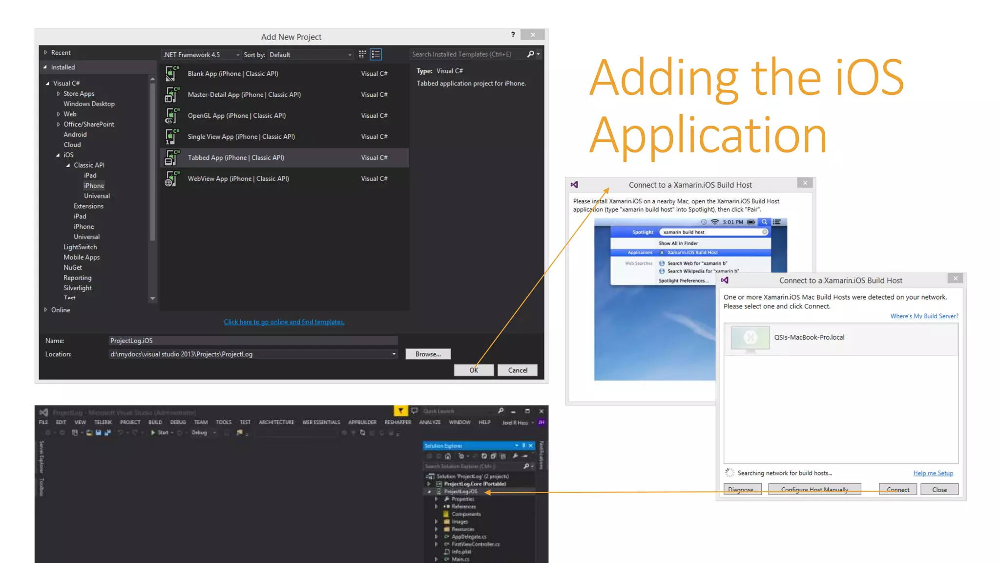Click the Diagnose... button
This screenshot has height=563, width=1000.
pyautogui.click(x=742, y=490)
